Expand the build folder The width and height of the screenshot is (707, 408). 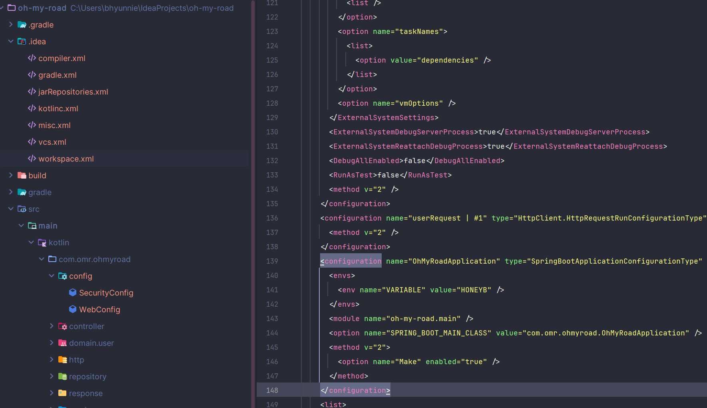tap(11, 175)
